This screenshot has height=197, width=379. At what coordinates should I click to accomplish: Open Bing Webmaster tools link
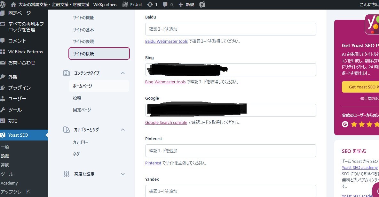(165, 82)
